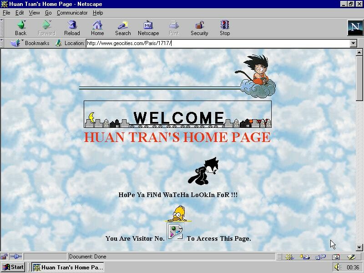Screen dimensions: 364x273
Task: Open the View menu
Action: tap(34, 13)
